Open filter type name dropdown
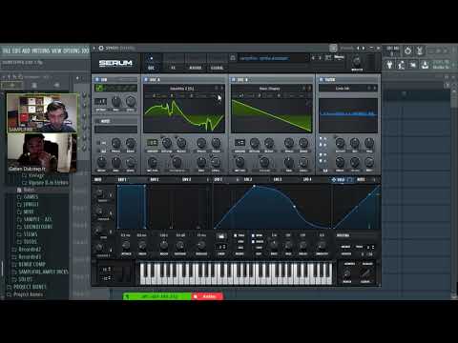Image resolution: width=458 pixels, height=343 pixels. click(x=343, y=88)
